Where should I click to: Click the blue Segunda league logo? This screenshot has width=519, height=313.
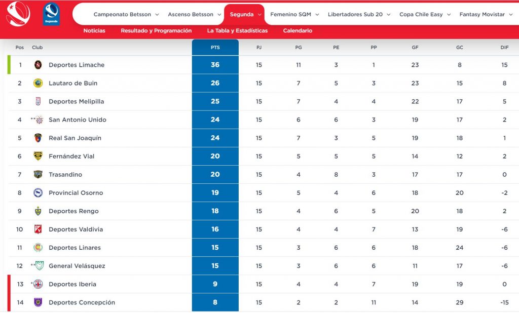(51, 14)
